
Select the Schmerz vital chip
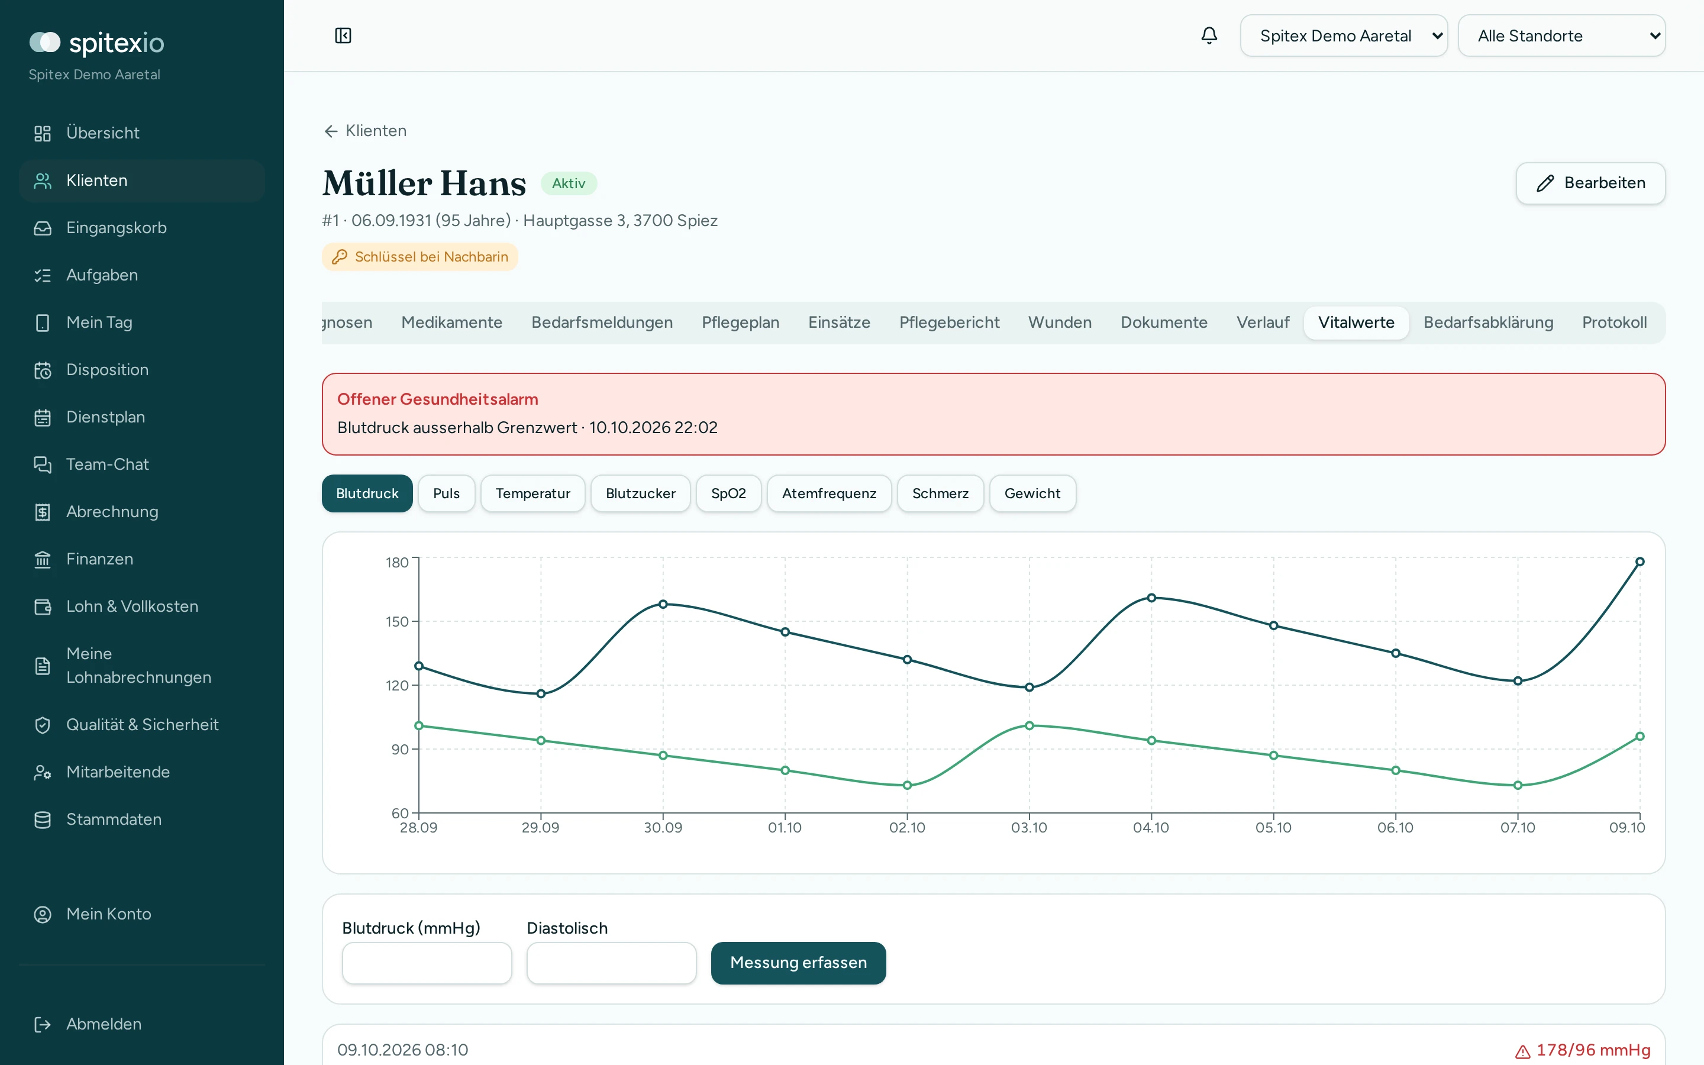[x=940, y=493]
